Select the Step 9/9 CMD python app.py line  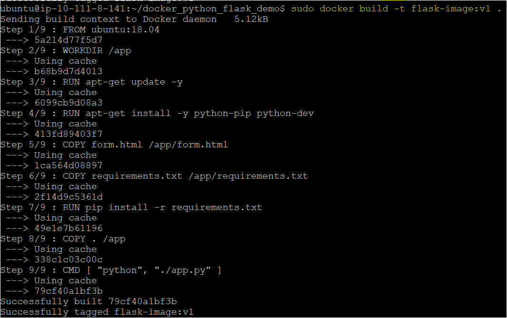tap(111, 270)
